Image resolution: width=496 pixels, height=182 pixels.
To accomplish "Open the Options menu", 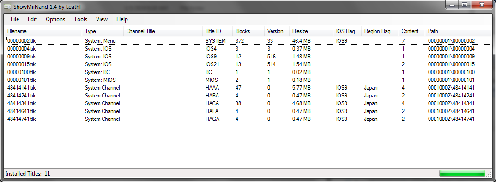I will 55,19.
